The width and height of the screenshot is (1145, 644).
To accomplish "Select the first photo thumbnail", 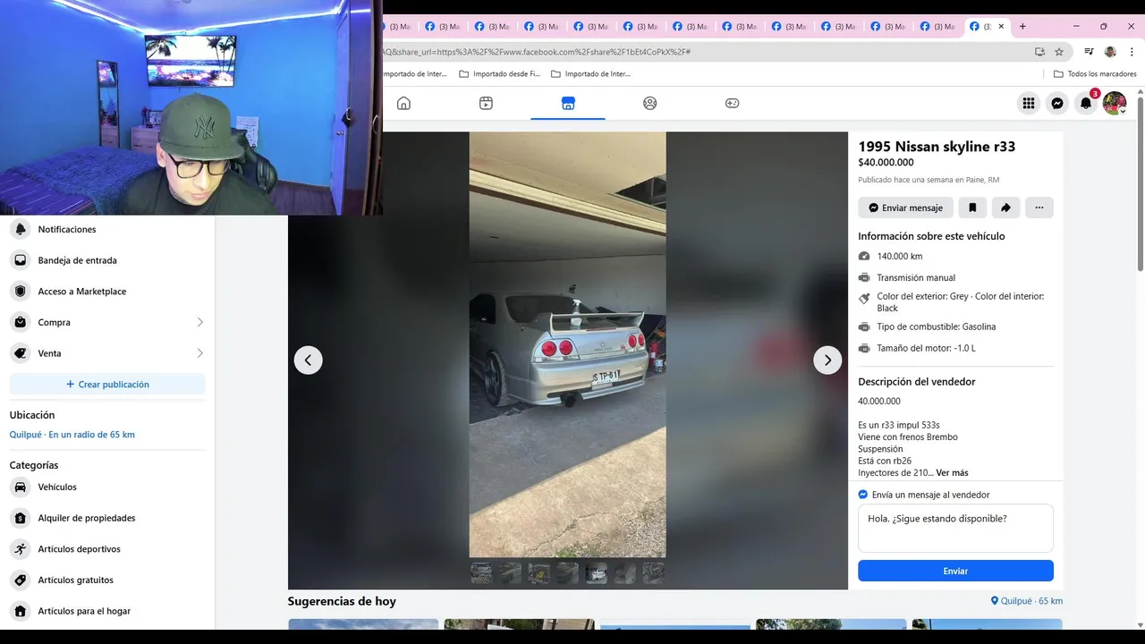I will 481,572.
